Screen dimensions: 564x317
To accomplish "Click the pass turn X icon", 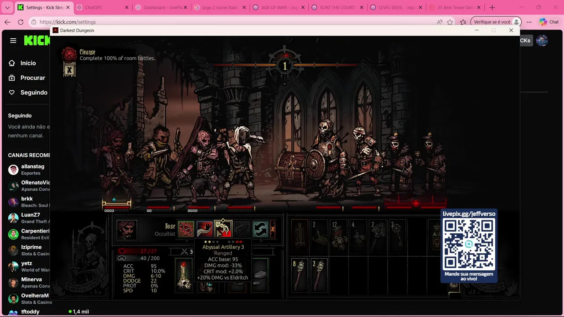I will (273, 229).
